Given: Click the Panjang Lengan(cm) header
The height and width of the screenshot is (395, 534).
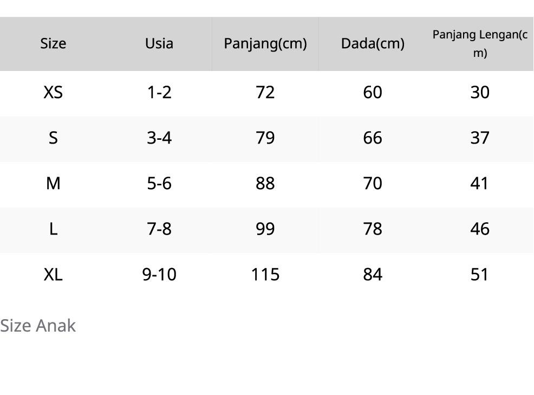Looking at the screenshot, I should click(480, 43).
